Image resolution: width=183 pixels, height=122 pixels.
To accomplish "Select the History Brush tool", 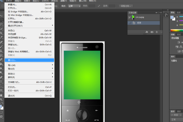I will click(x=2, y=55).
